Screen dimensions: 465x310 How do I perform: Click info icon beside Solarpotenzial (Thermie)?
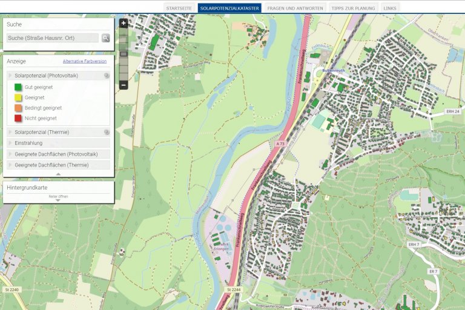pos(107,132)
